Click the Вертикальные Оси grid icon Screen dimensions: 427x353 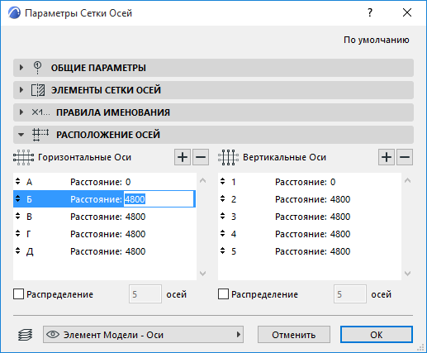coord(228,157)
